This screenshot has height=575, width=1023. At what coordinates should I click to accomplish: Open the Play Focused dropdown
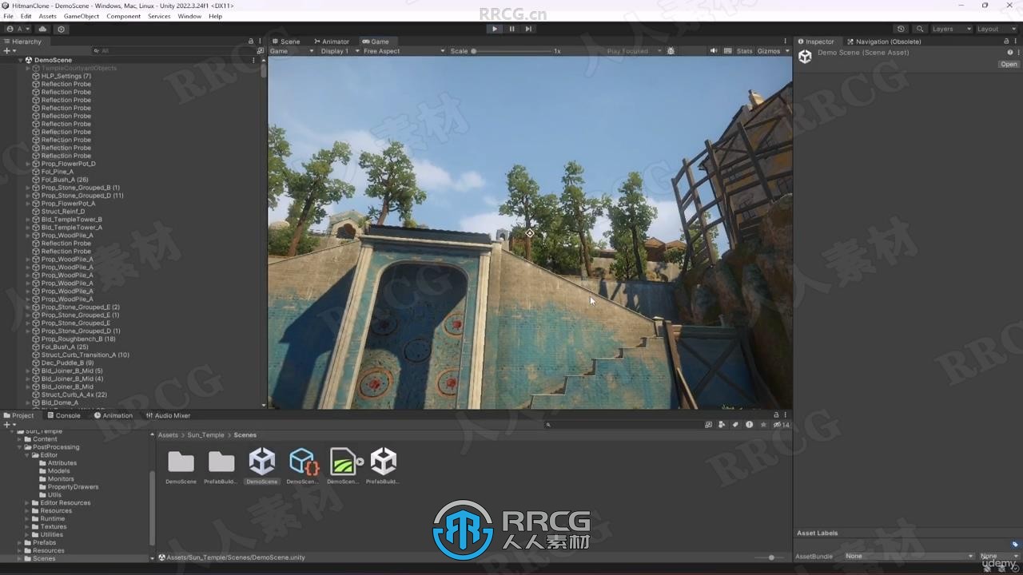pyautogui.click(x=635, y=51)
